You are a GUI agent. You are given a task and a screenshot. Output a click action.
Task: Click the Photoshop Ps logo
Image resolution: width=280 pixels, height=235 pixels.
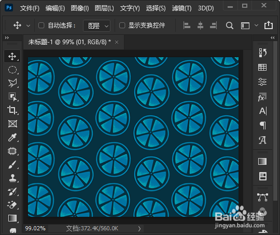(9, 8)
